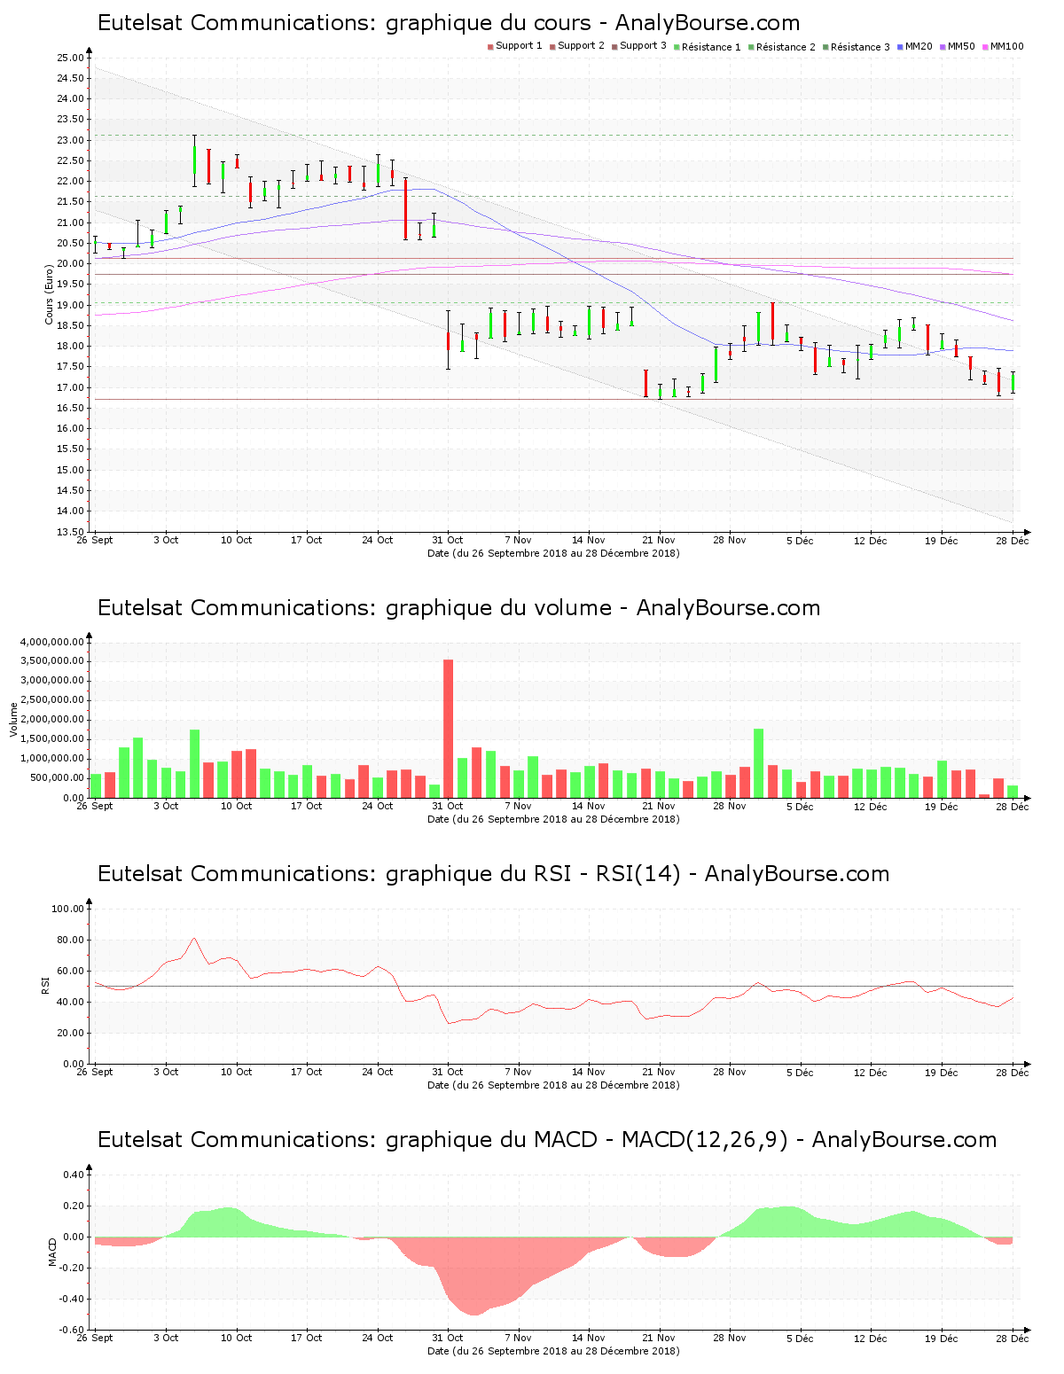Click the date range caption under price chart
Viewport: 1064px width, 1374px height.
(553, 553)
